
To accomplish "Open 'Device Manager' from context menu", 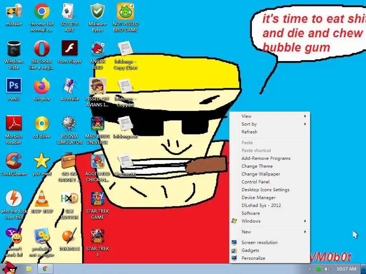I will tap(269, 198).
